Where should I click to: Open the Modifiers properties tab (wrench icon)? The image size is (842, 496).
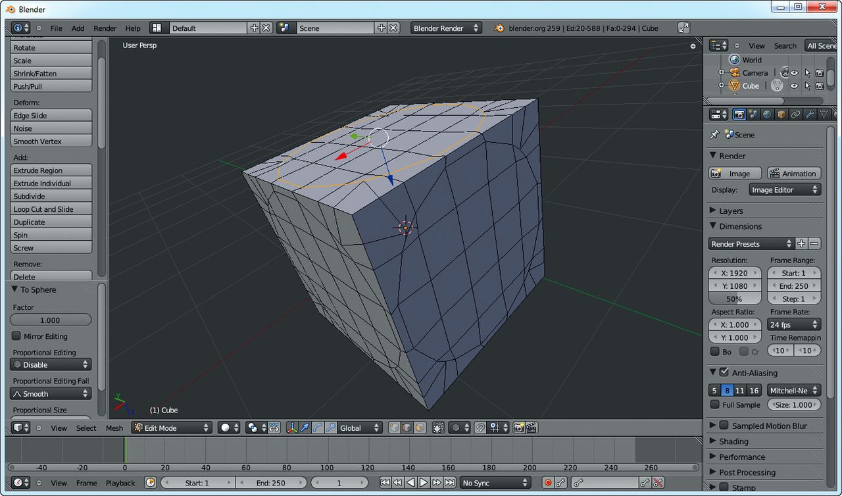pyautogui.click(x=810, y=114)
